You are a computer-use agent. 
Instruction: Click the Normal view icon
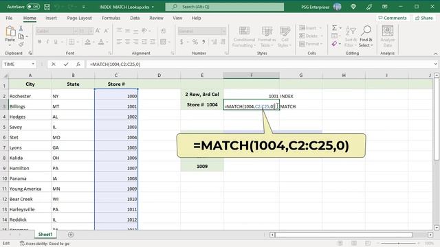click(x=340, y=244)
